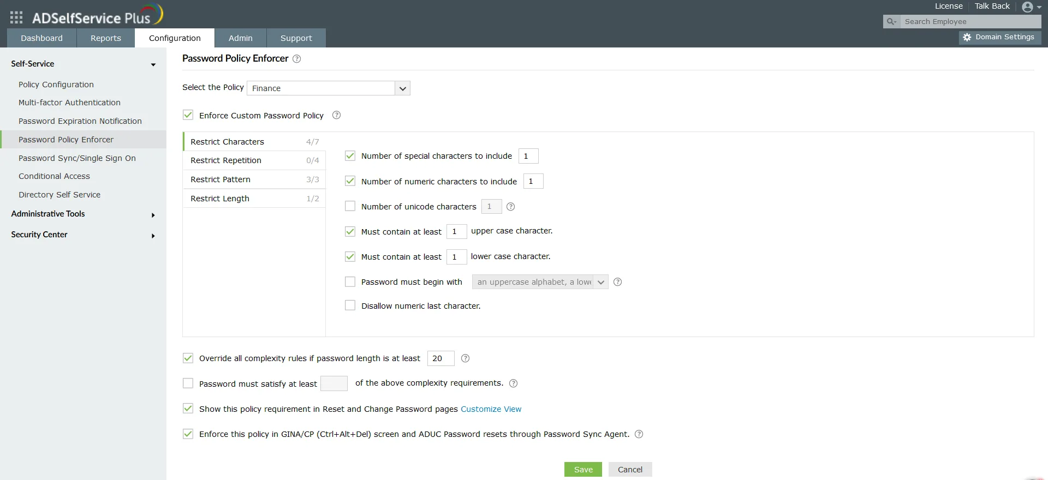Click the License link
Screen dimensions: 1048x480
pyautogui.click(x=949, y=6)
